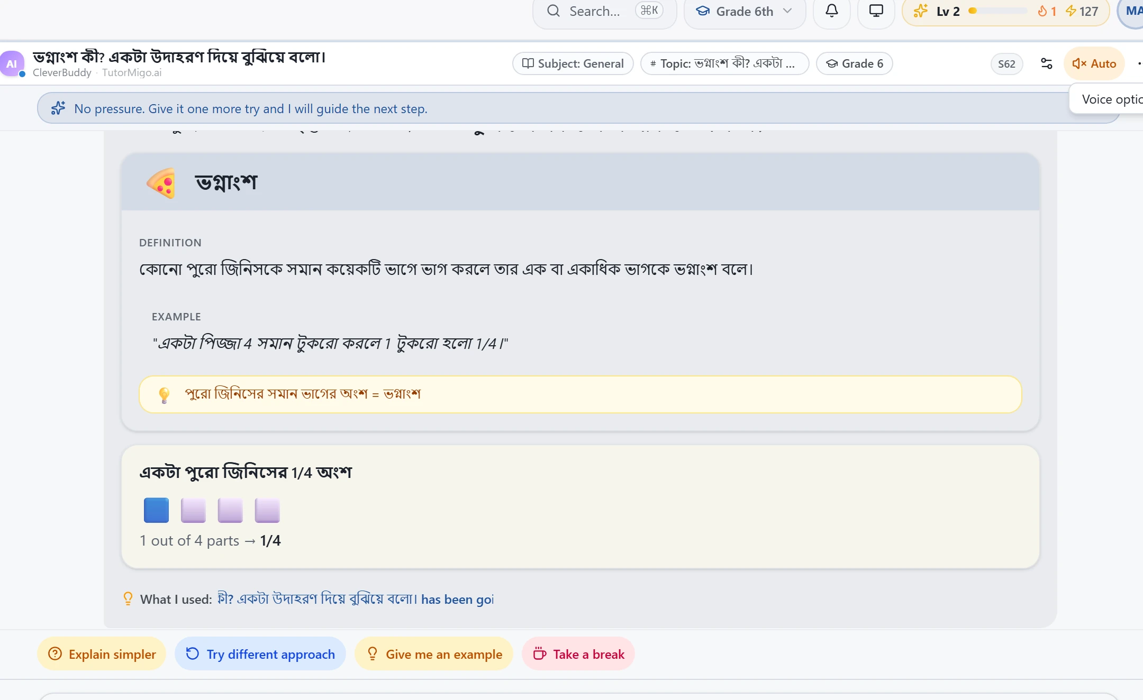Open the What I used source link
1143x700 pixels.
point(355,599)
